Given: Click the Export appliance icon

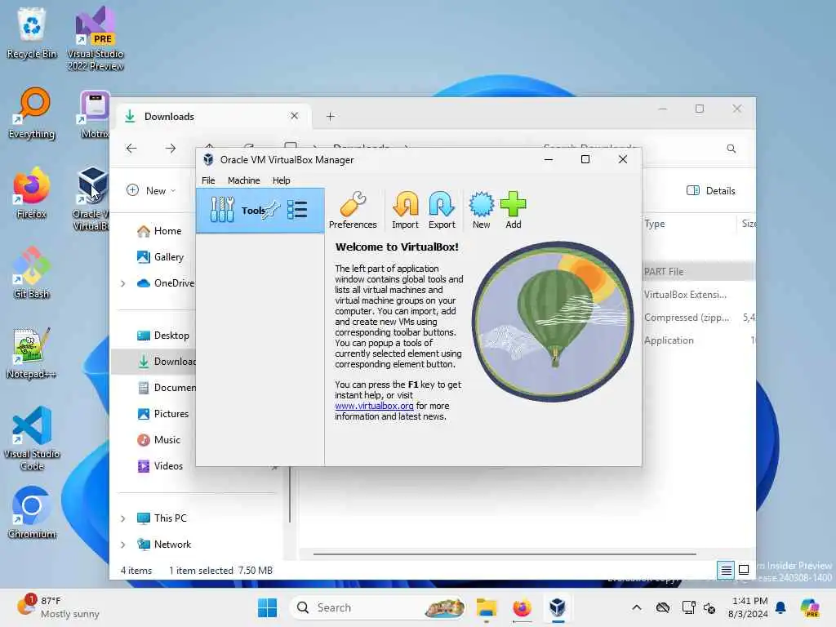Looking at the screenshot, I should [x=442, y=211].
